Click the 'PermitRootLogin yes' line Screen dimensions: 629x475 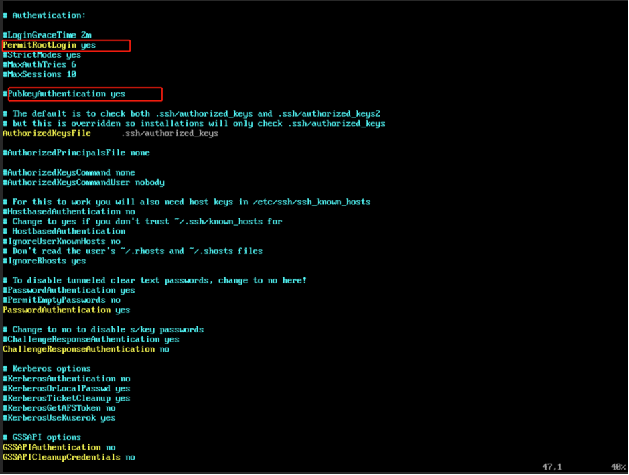point(49,45)
